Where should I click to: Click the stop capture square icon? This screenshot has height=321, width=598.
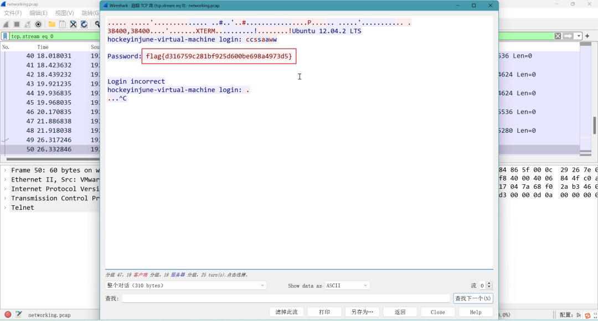coord(17,24)
